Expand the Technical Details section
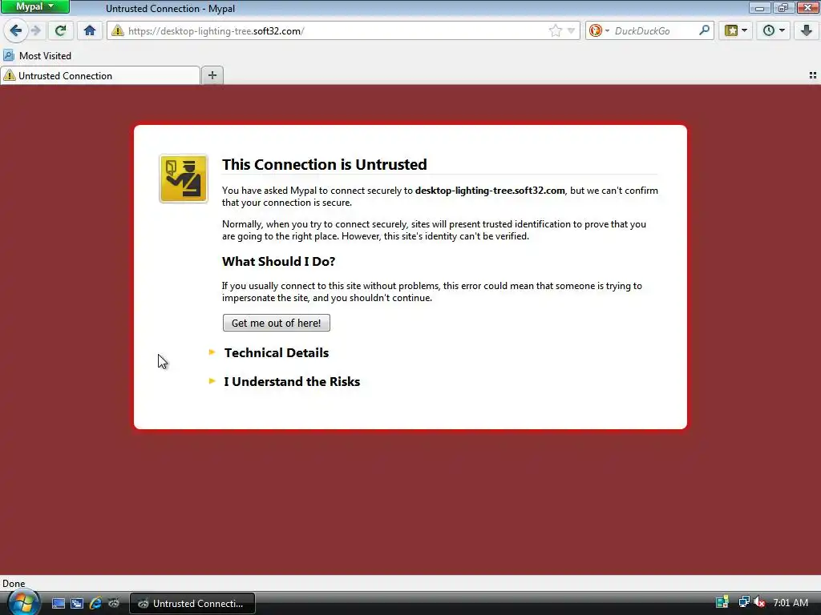Image resolution: width=821 pixels, height=615 pixels. point(277,352)
